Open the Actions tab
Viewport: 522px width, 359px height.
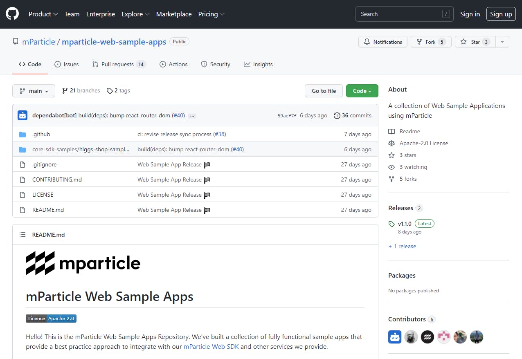coord(173,64)
